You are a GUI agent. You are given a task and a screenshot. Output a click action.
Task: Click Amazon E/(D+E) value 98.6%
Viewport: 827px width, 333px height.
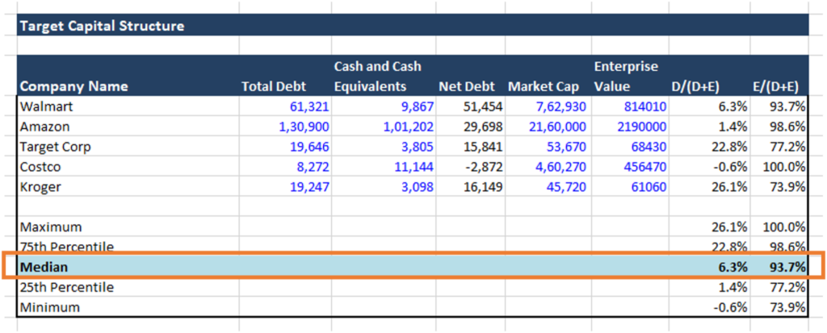point(787,127)
